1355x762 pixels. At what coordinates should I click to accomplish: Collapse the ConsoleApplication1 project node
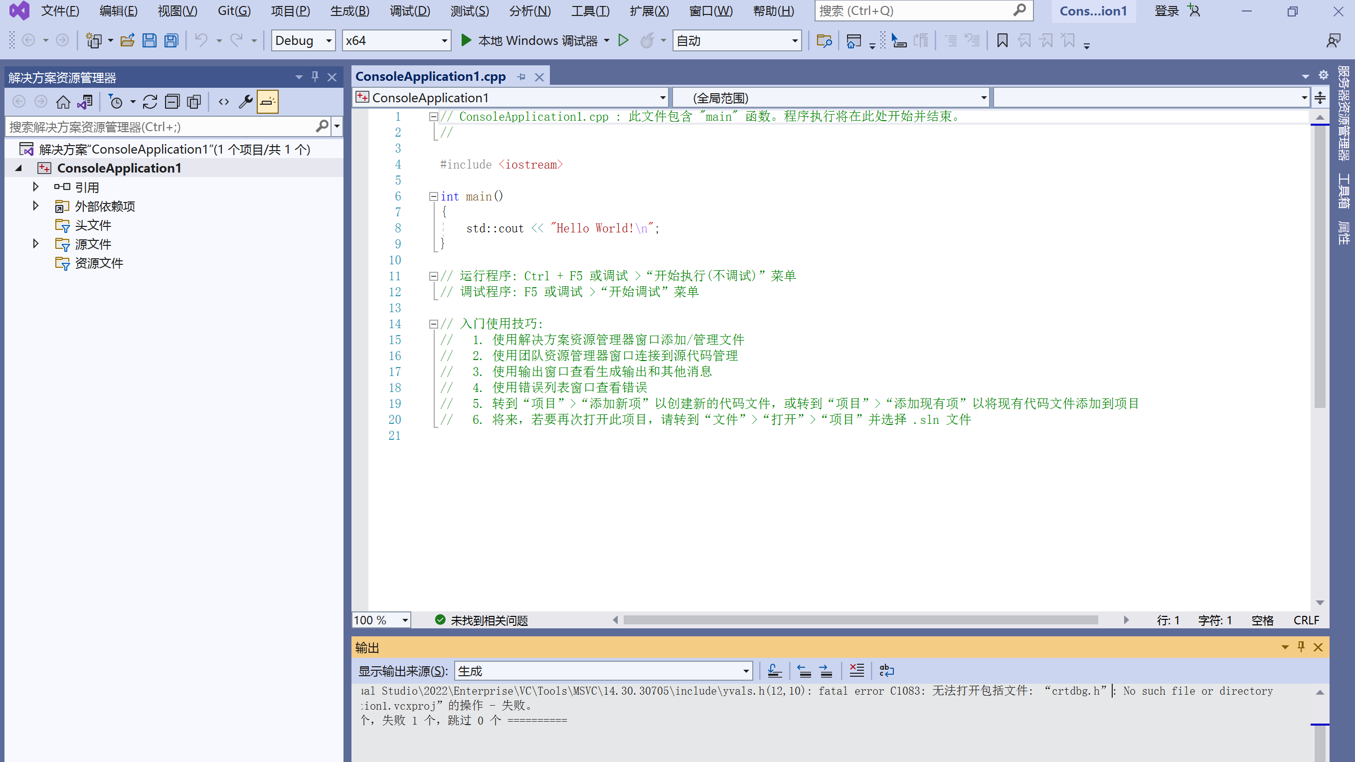pyautogui.click(x=18, y=168)
